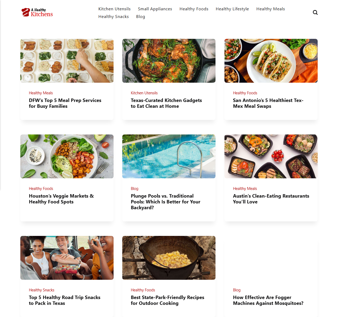Image resolution: width=338 pixels, height=317 pixels.
Task: Open the cast iron pot pasta thumbnail
Action: tap(169, 258)
